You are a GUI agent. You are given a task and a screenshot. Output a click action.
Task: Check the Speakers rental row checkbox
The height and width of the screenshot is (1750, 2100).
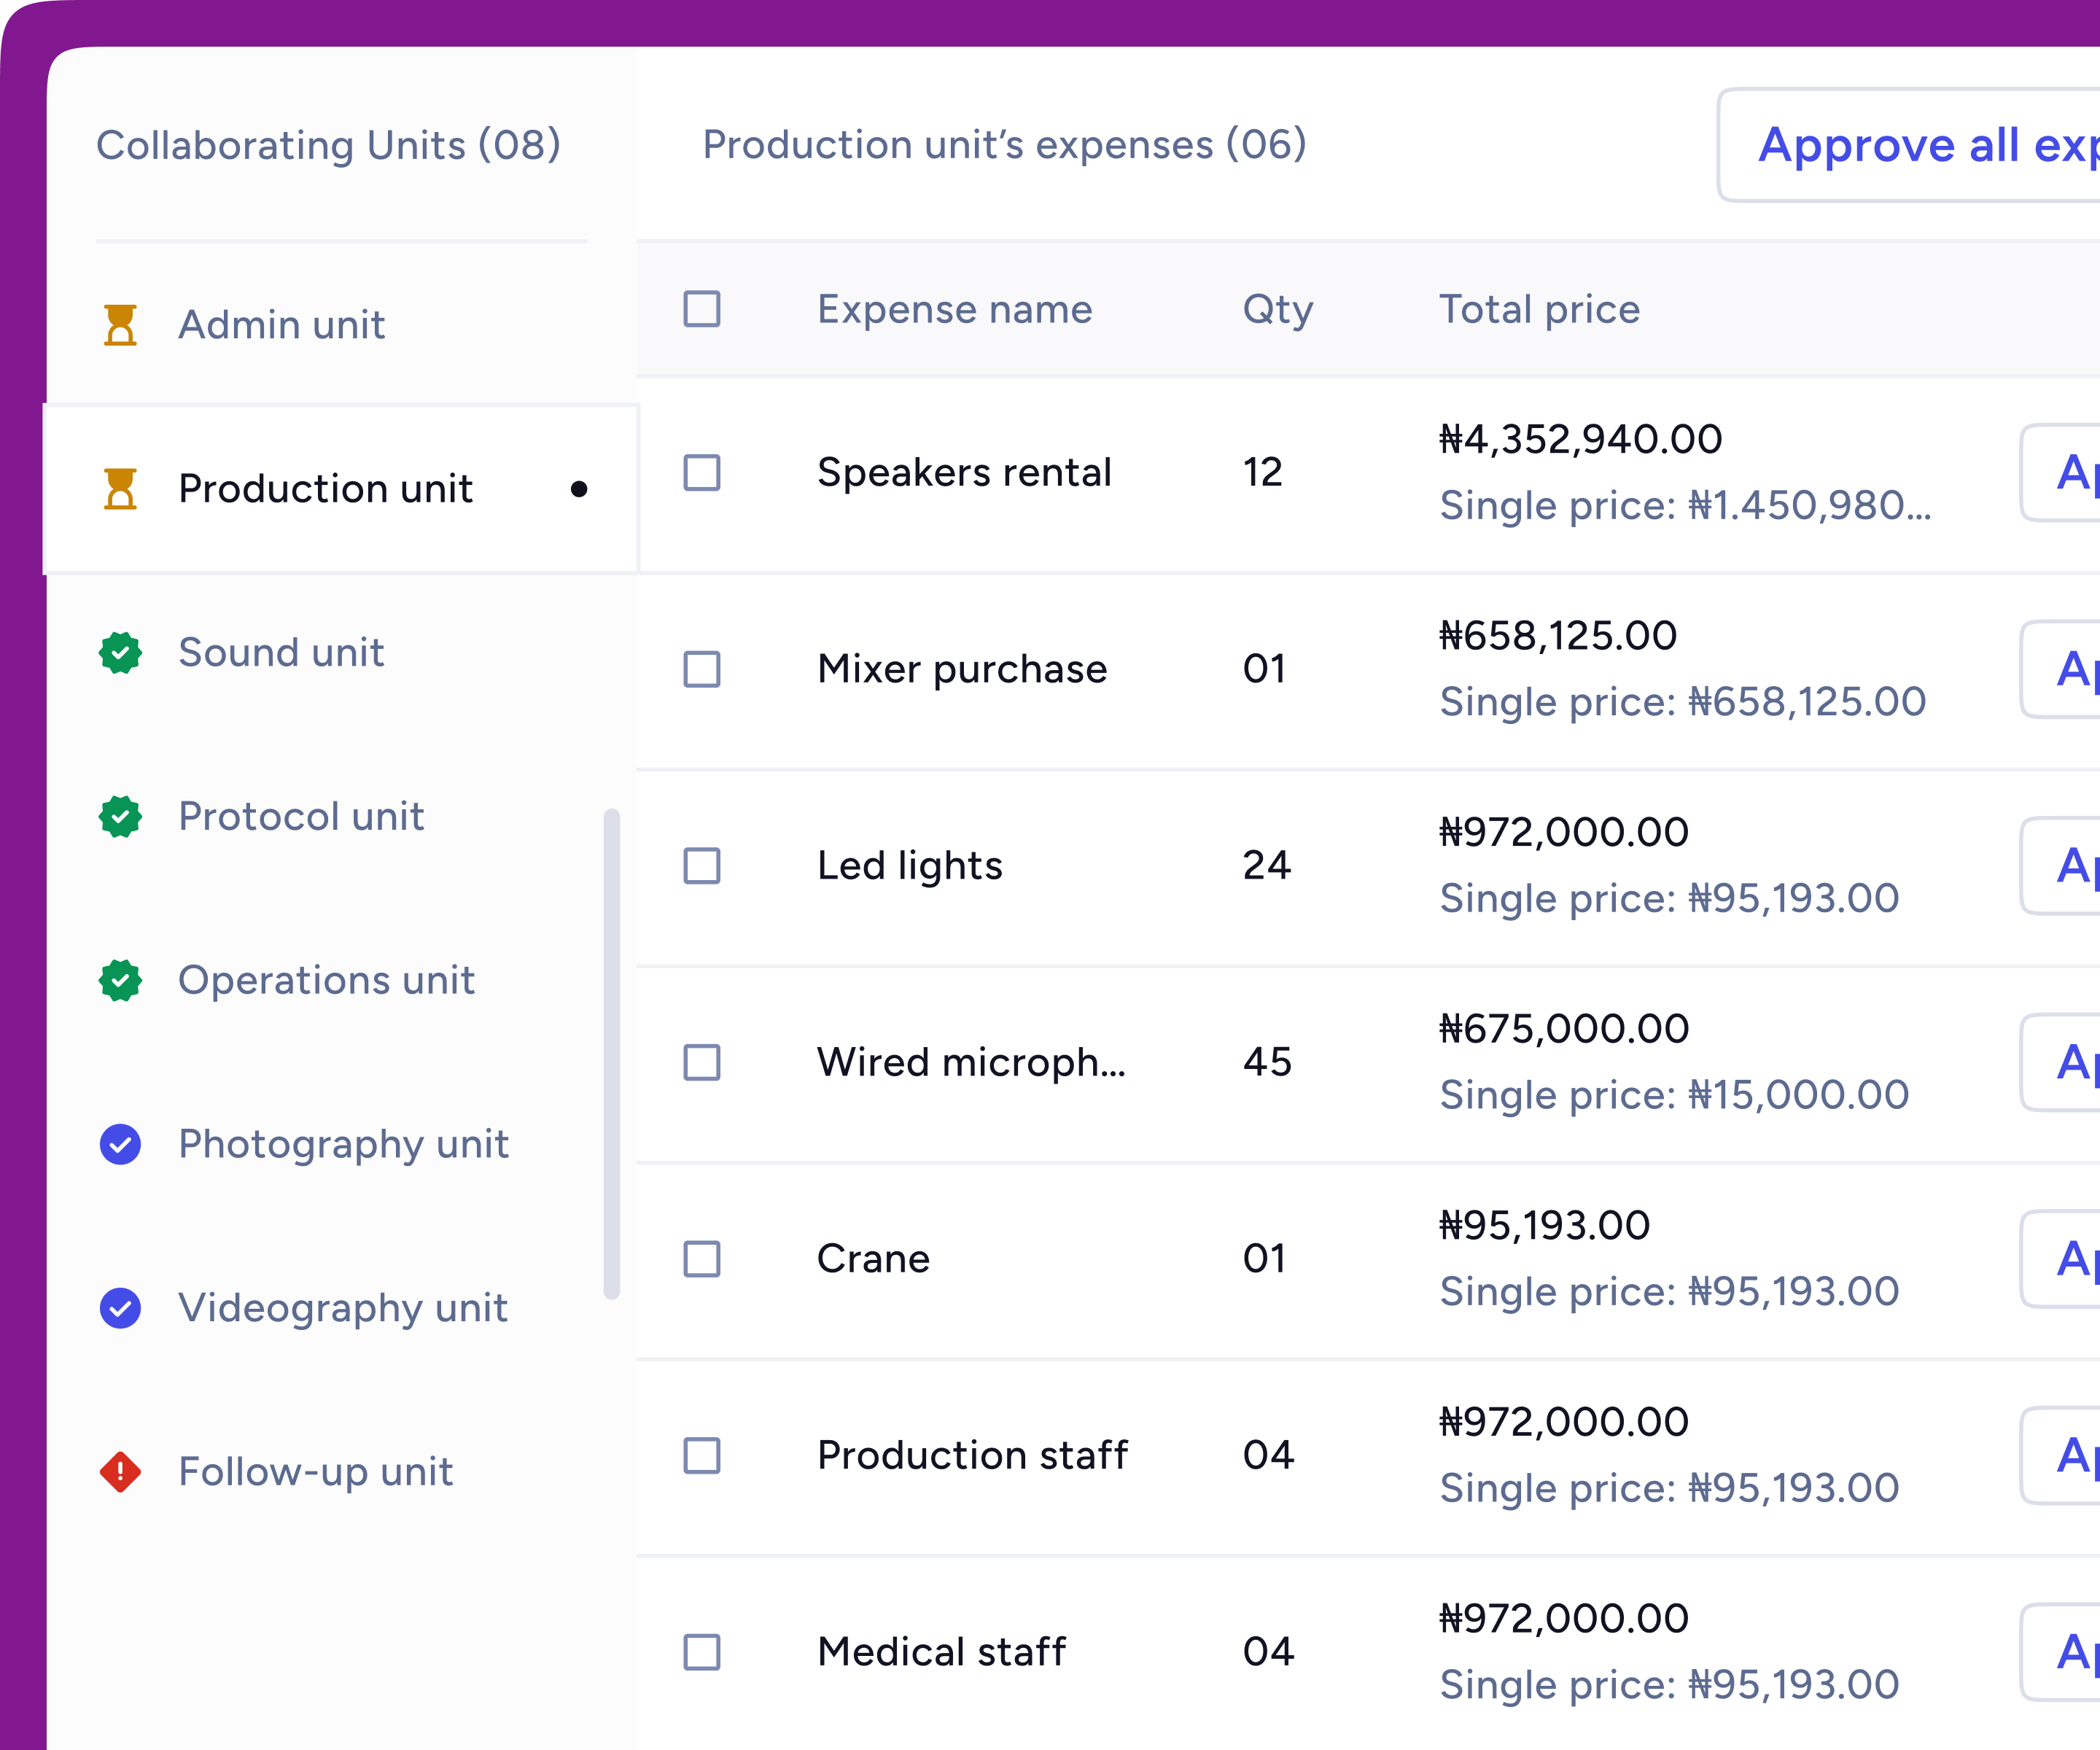[x=702, y=473]
